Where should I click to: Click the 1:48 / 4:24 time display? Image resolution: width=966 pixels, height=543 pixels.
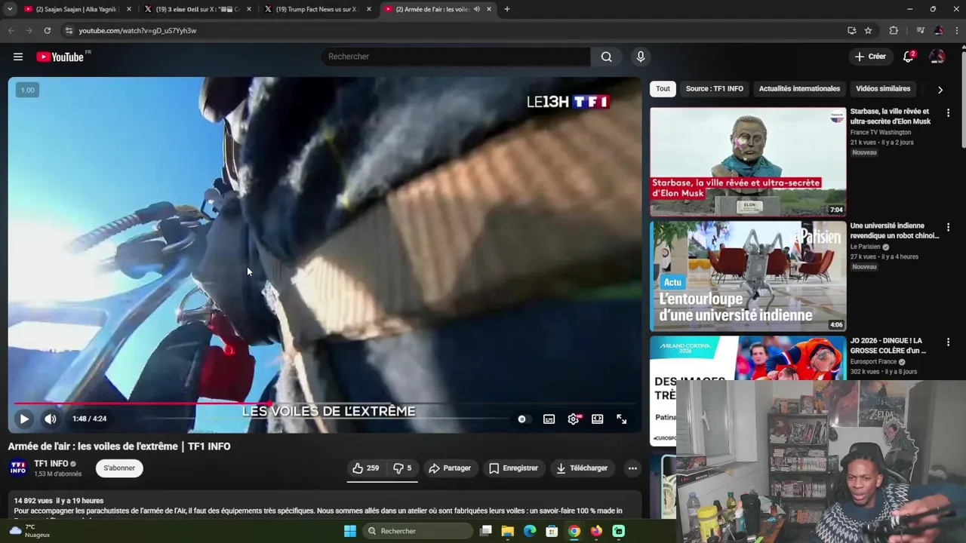[x=90, y=419]
